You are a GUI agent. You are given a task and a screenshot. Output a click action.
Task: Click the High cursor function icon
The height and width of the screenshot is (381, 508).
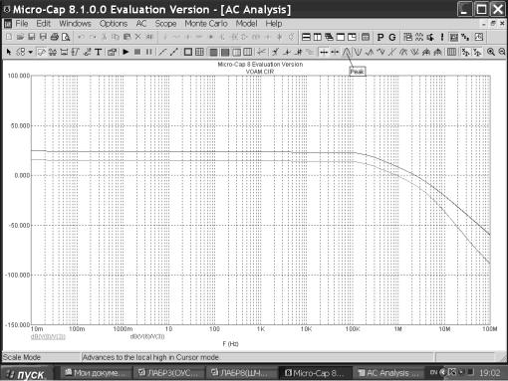(x=370, y=52)
